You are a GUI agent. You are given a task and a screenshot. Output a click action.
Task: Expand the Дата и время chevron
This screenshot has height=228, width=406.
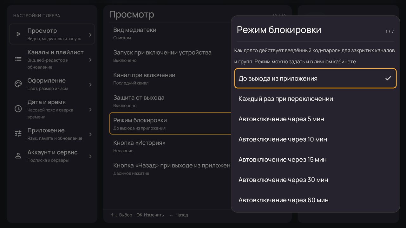[90, 110]
